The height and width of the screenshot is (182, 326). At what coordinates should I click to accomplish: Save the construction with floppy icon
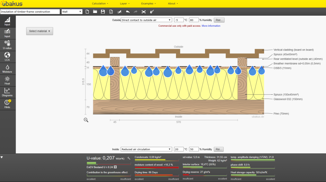pyautogui.click(x=103, y=12)
